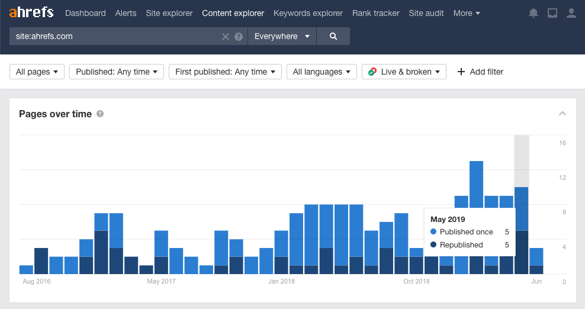Viewport: 585px width, 309px height.
Task: Click Published once legend entry in tooltip
Action: tap(467, 232)
